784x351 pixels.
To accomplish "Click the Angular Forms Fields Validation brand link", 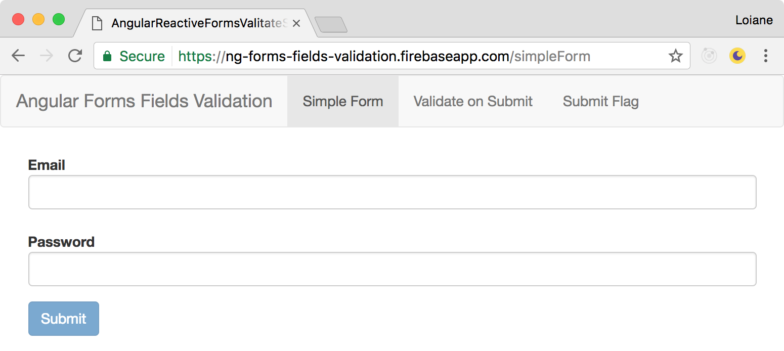I will pos(144,101).
